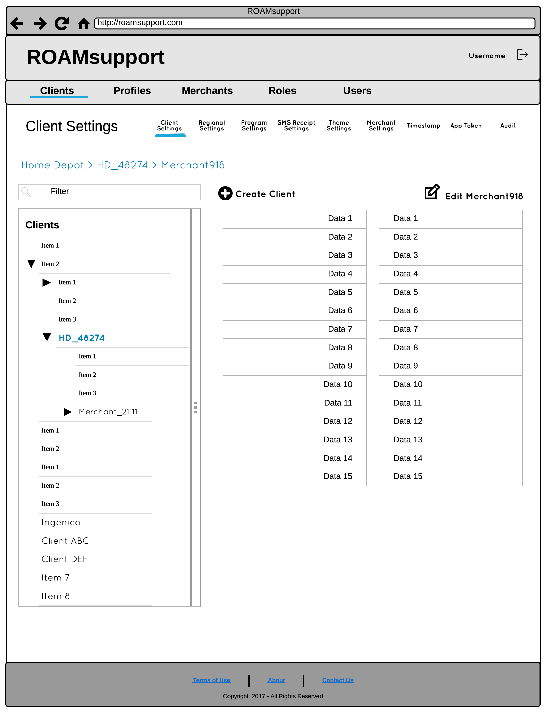Select HD_48274 in the clients tree
This screenshot has height=714, width=548.
82,338
